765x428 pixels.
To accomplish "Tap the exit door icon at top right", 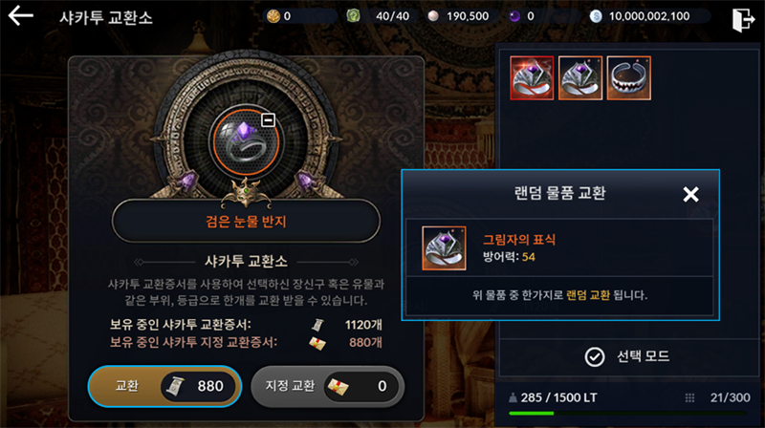I will 743,20.
